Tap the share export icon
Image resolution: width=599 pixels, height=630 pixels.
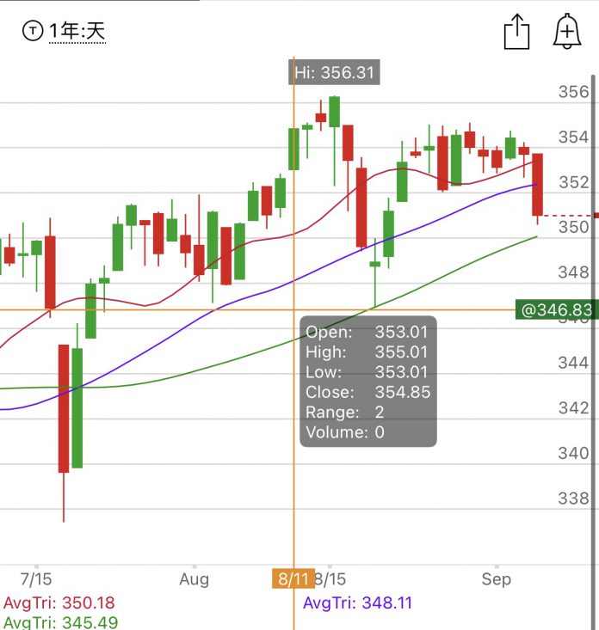click(516, 33)
